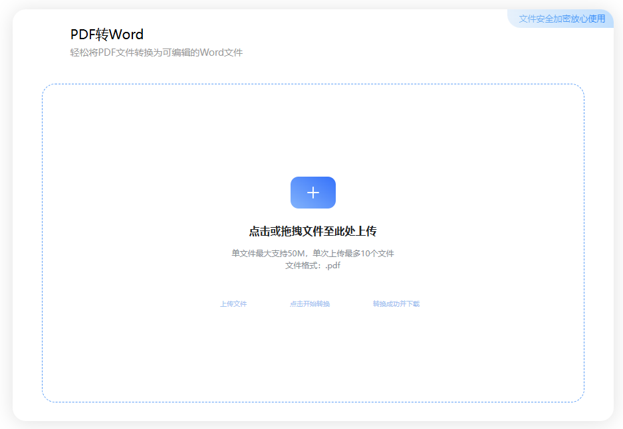Select the 点击开始转换 step link
Viewport: 623px width, 429px height.
309,303
